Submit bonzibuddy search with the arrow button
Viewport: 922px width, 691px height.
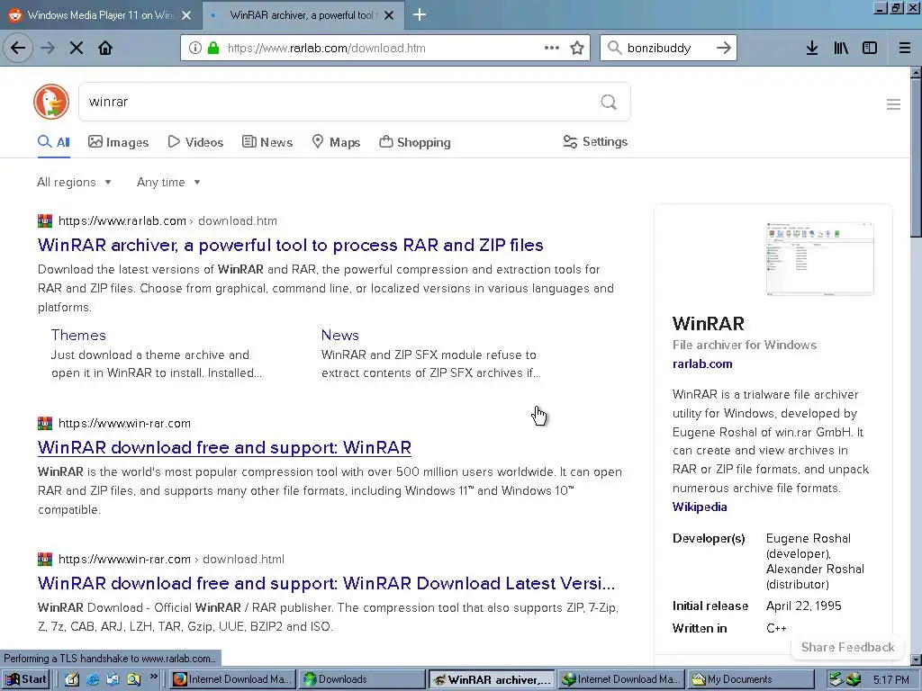point(724,49)
